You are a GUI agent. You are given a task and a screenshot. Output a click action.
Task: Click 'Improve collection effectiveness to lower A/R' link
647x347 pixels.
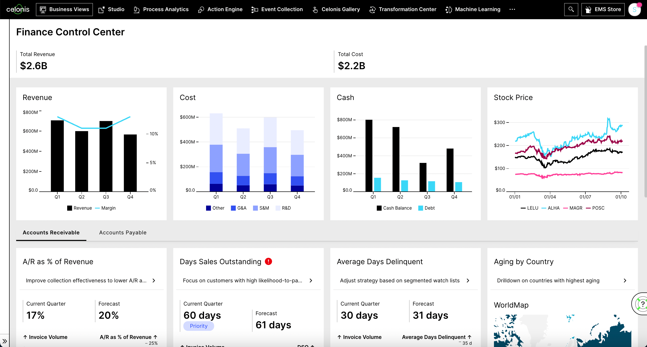click(x=86, y=281)
